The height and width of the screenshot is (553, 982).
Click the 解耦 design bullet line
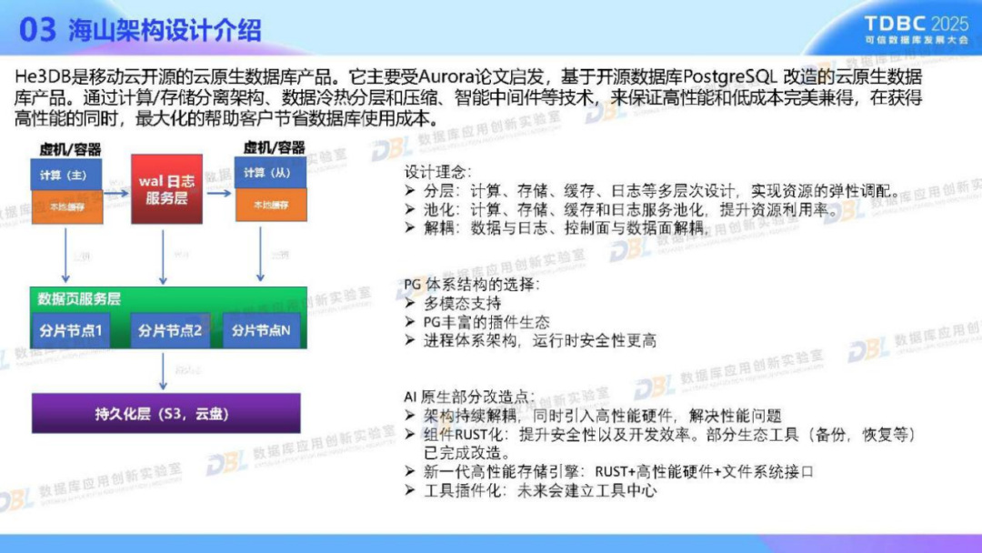(556, 228)
